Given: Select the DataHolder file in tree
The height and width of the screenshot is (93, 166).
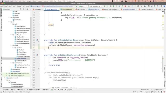Looking at the screenshot, I should [x=18, y=20].
